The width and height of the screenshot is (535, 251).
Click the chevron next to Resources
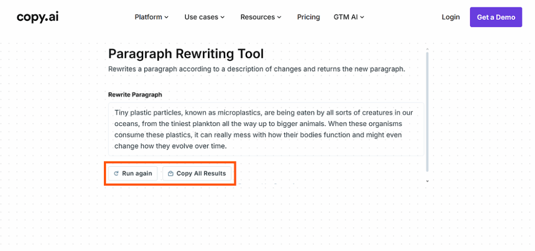click(279, 17)
